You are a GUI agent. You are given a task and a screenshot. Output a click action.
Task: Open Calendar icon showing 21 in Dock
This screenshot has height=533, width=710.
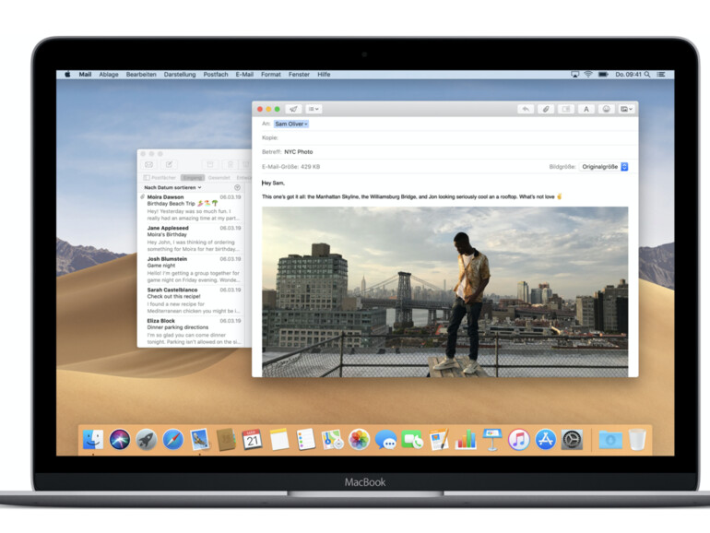(253, 439)
